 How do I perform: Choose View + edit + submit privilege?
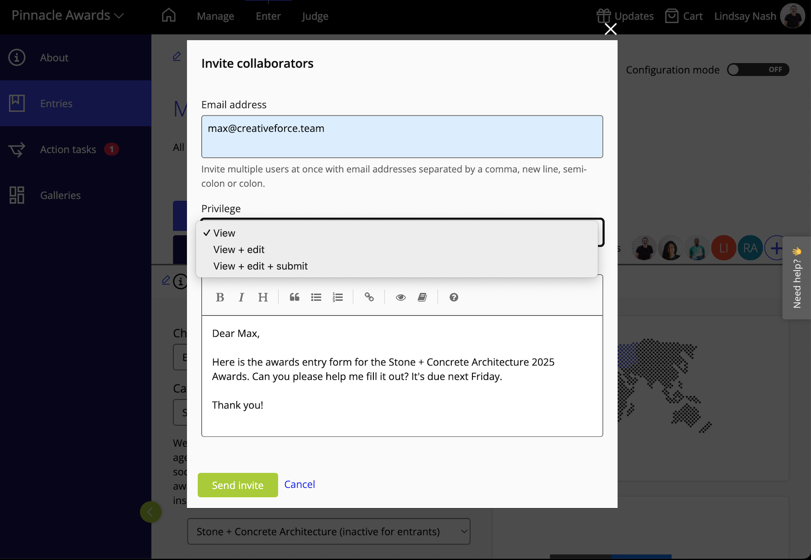coord(260,266)
